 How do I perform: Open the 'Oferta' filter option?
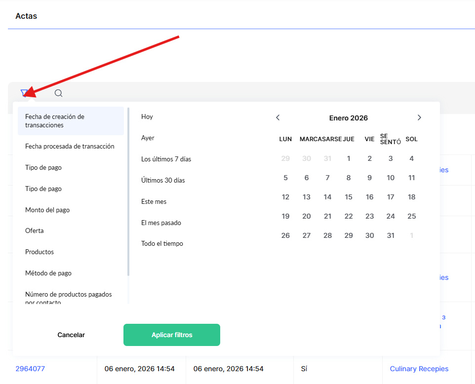35,231
